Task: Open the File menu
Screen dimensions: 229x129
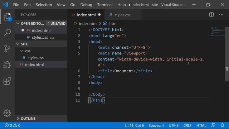Action: coord(16,5)
